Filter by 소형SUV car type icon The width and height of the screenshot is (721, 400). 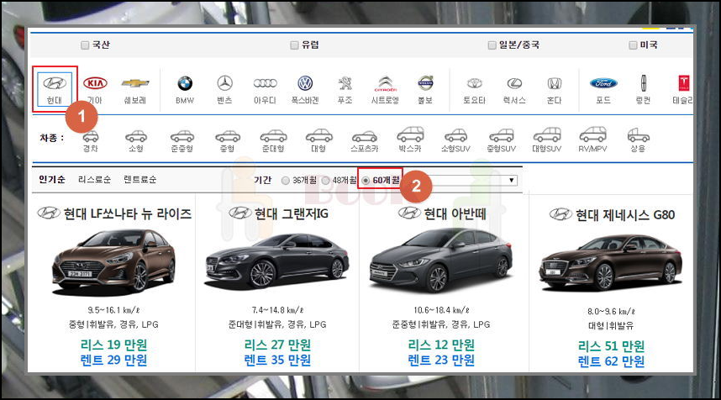click(455, 135)
